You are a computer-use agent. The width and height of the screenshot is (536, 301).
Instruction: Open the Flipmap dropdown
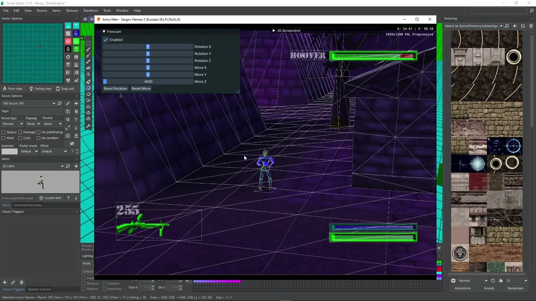coord(33,124)
